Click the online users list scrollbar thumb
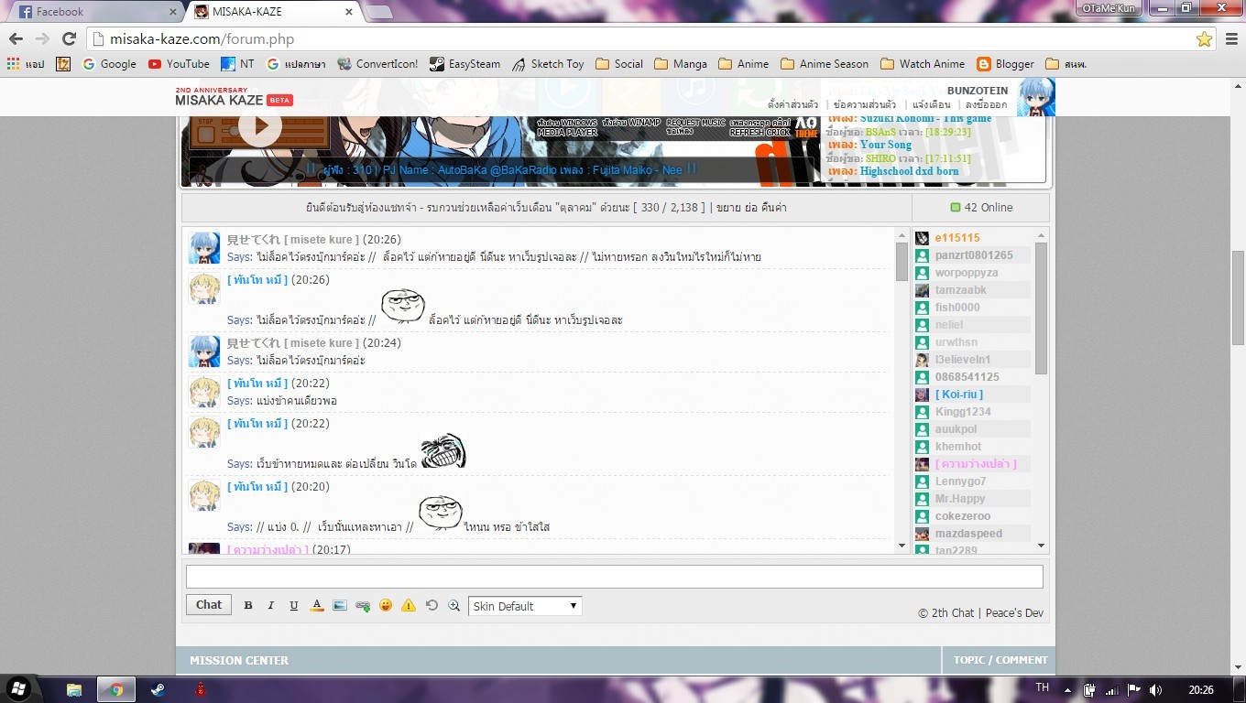 [x=1041, y=308]
